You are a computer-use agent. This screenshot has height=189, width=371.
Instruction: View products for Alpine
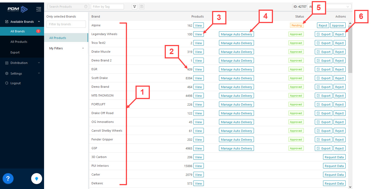198,26
